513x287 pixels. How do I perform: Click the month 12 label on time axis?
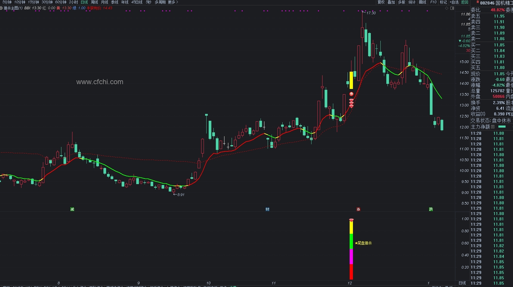[350, 283]
